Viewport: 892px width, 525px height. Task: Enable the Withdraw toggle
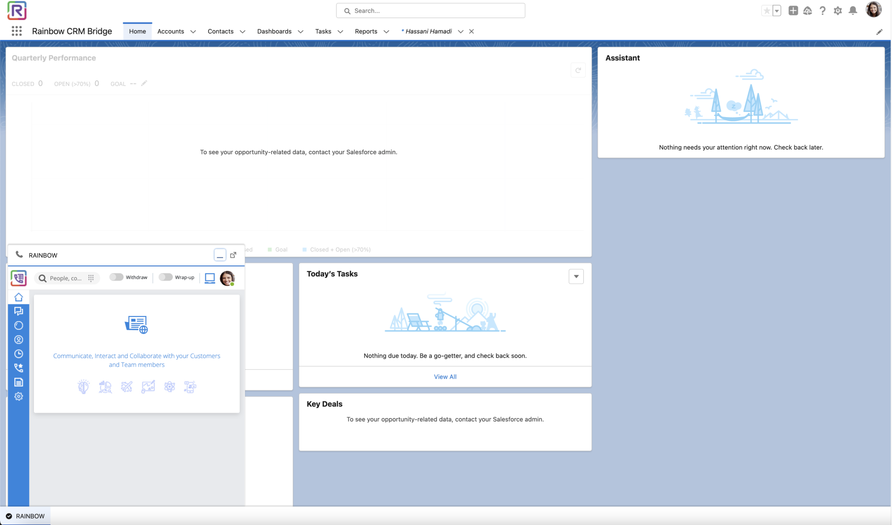tap(116, 277)
